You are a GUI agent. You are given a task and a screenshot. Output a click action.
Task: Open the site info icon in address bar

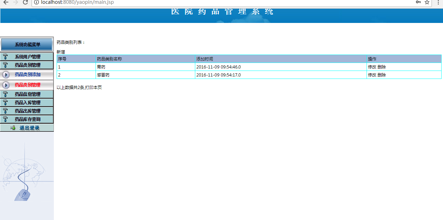coord(36,2)
